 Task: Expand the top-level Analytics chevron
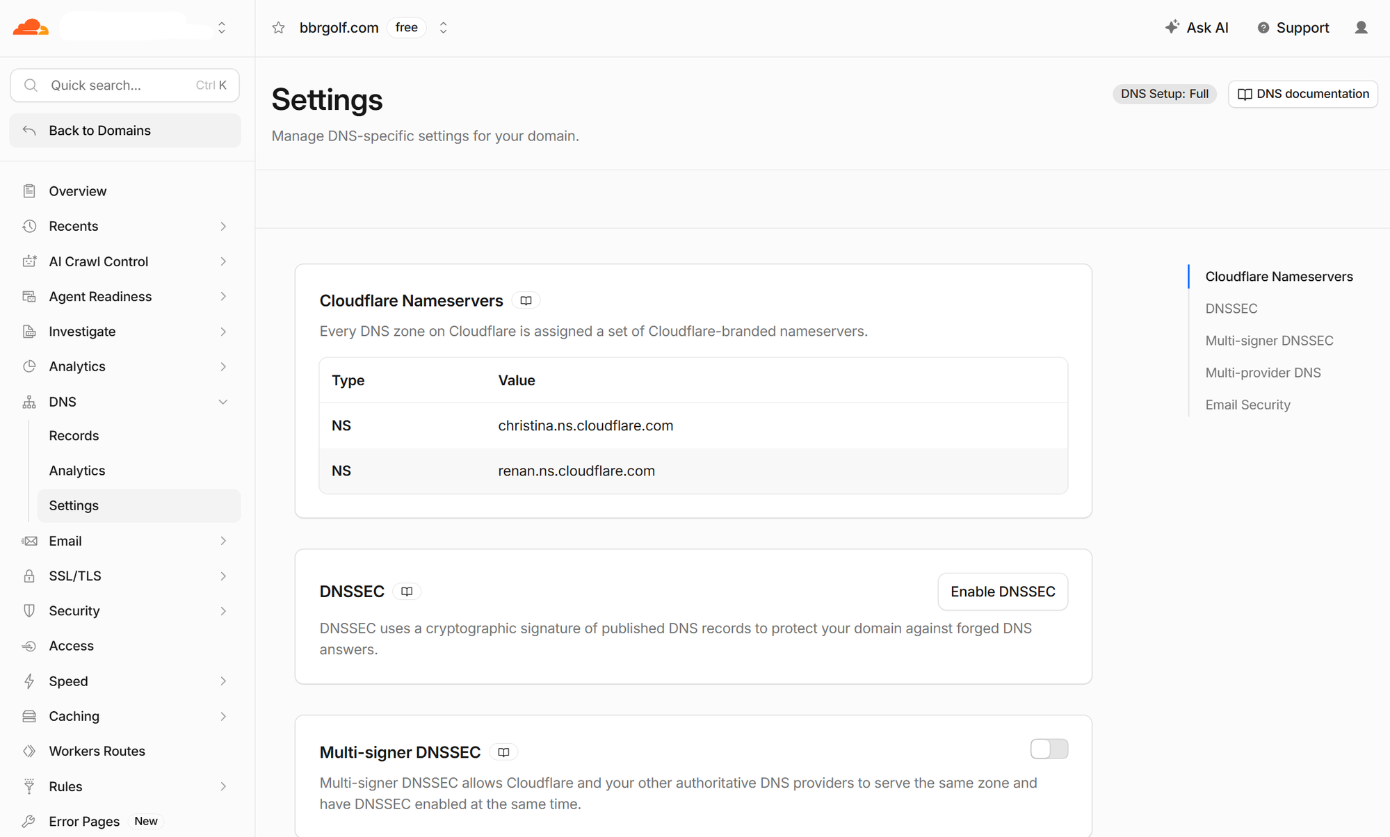coord(223,366)
